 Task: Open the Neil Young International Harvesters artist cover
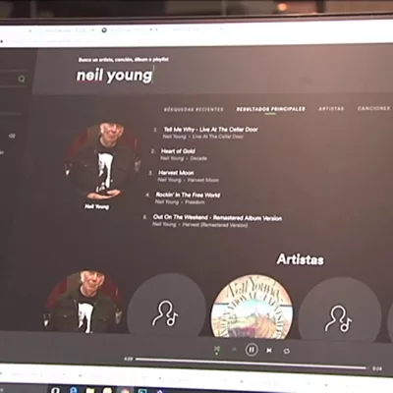pos(252,308)
